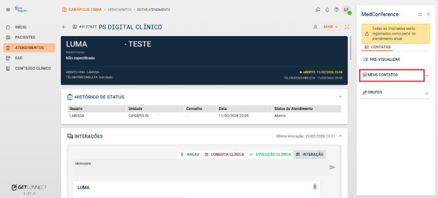Select the INTERAÇÃO tab

310,155
